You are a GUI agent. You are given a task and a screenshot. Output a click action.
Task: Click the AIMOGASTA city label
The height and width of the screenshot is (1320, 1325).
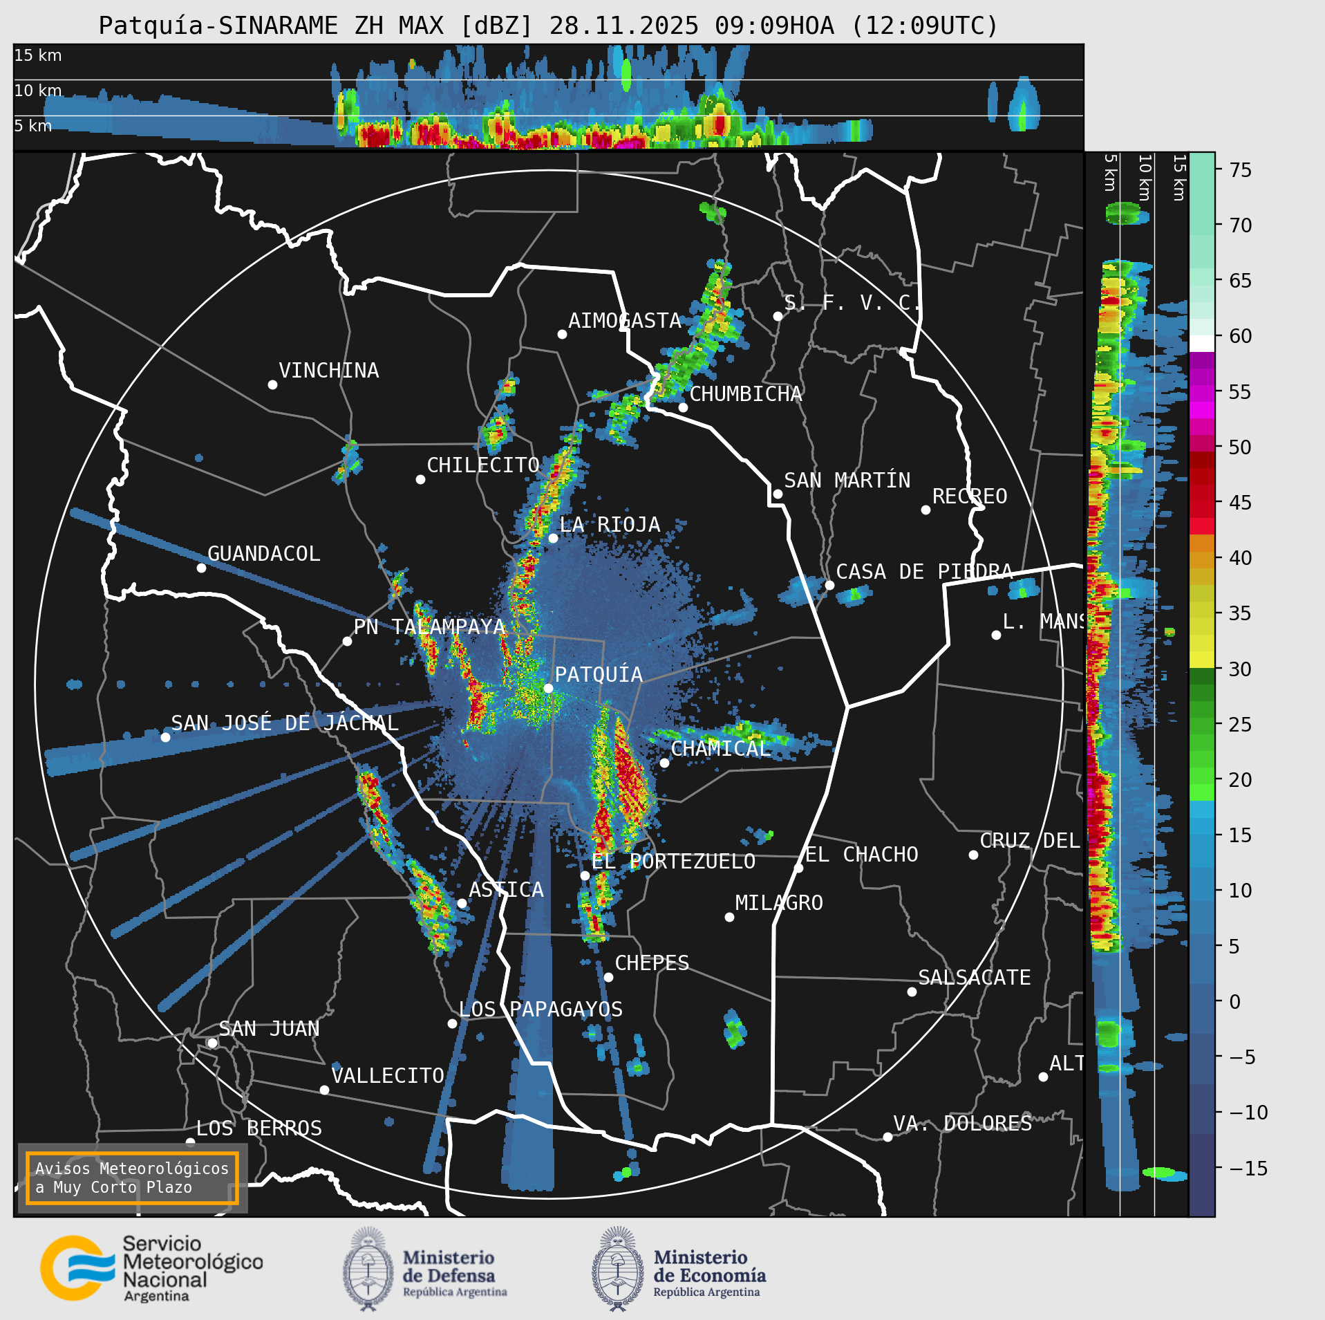pos(625,320)
